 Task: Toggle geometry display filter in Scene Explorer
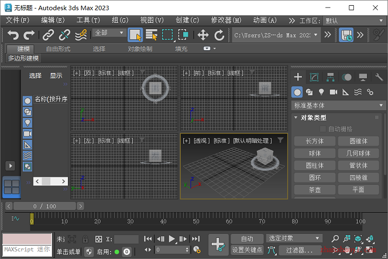pyautogui.click(x=27, y=100)
